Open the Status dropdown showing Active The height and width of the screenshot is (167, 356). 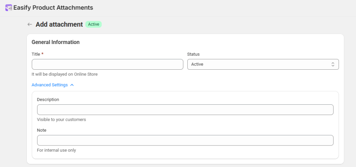(x=263, y=64)
